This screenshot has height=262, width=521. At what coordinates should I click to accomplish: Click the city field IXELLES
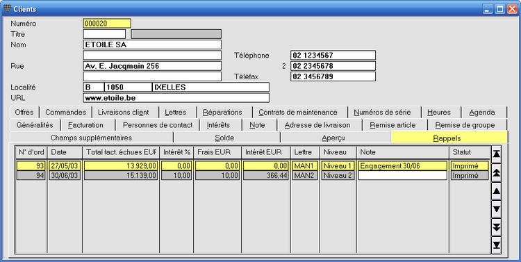click(210, 87)
